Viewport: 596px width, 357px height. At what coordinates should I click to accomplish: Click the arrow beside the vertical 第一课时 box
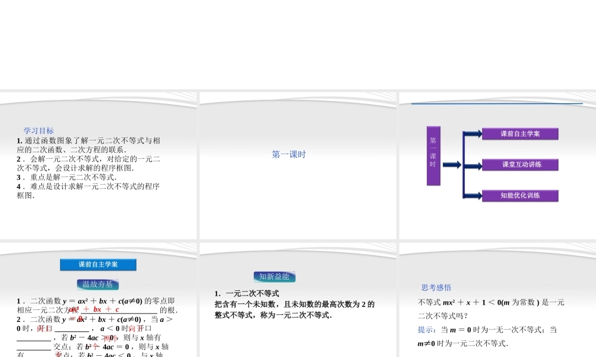coord(452,165)
